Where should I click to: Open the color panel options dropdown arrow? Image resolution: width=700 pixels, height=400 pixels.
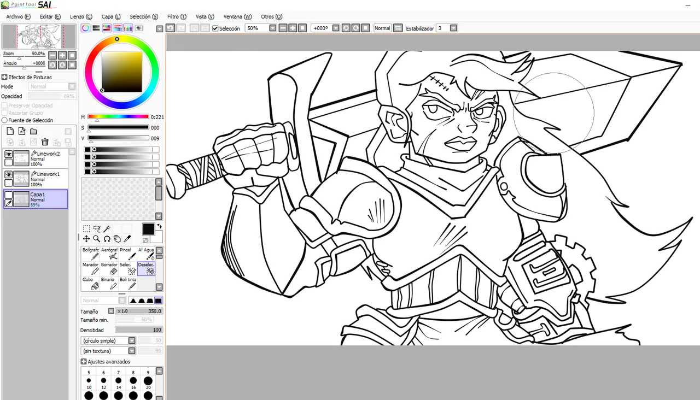click(x=159, y=28)
